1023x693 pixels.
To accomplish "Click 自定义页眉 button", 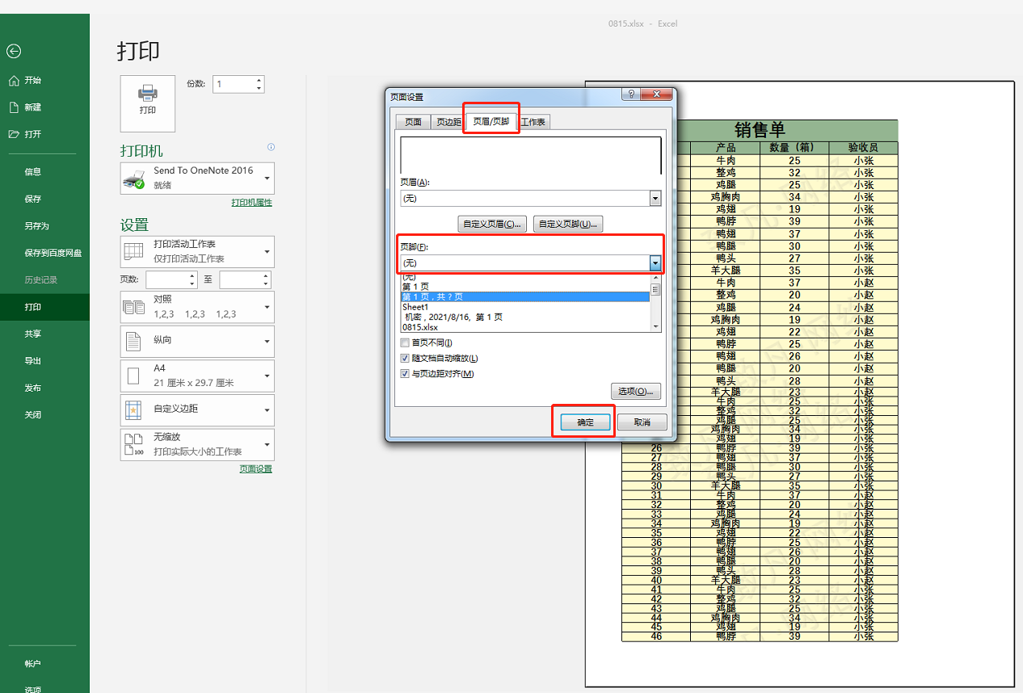I will (492, 224).
